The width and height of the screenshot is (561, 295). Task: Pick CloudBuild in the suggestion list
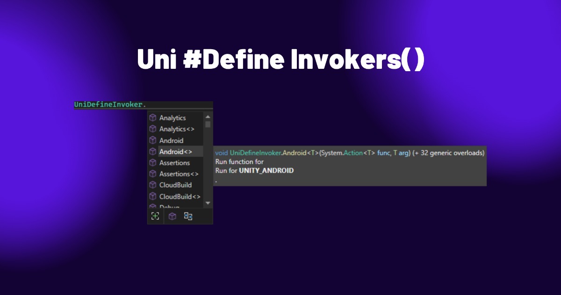coord(175,185)
